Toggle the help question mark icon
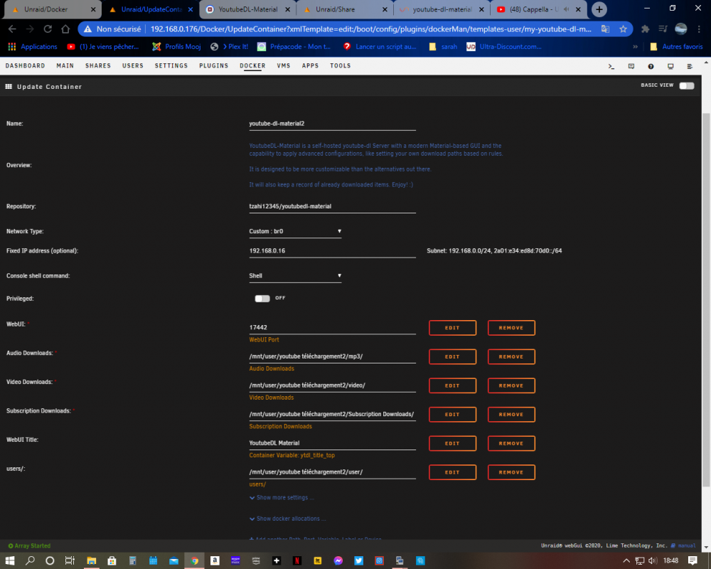 [x=651, y=66]
